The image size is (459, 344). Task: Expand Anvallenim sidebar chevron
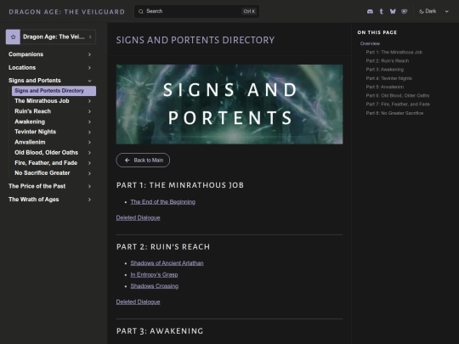tap(89, 142)
